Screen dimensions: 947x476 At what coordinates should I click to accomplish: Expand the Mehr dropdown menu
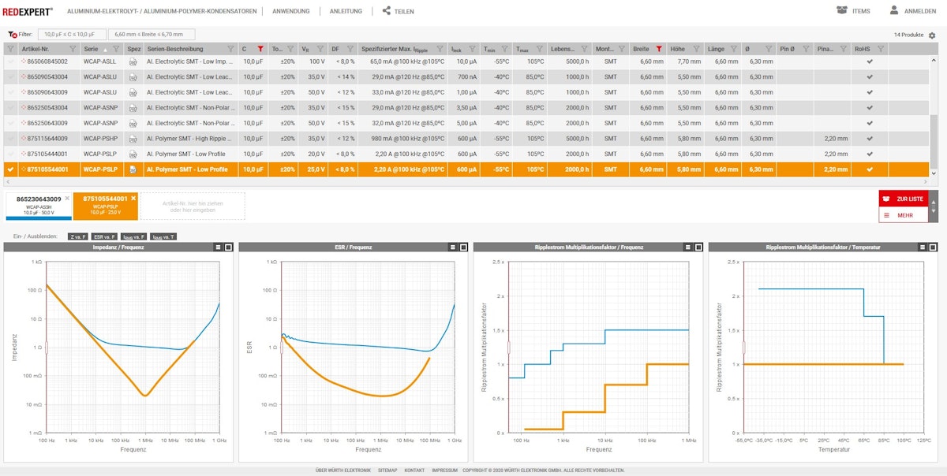click(904, 215)
